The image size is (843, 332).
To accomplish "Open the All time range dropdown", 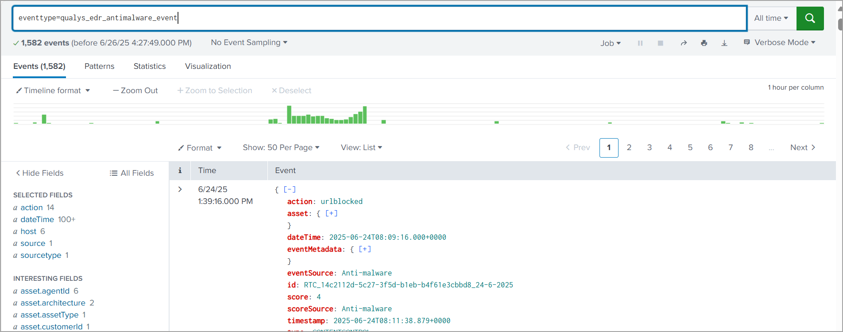I will click(771, 18).
